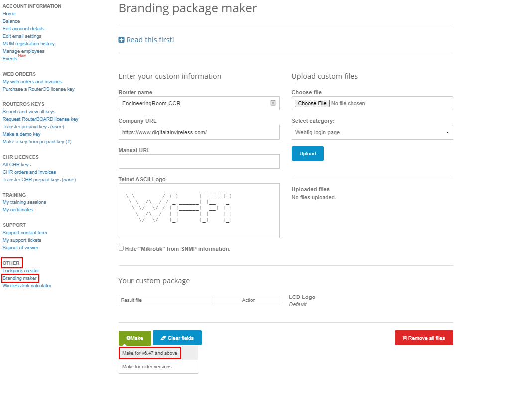The height and width of the screenshot is (398, 525).
Task: Open Manage employees in account menu
Action: pos(23,51)
